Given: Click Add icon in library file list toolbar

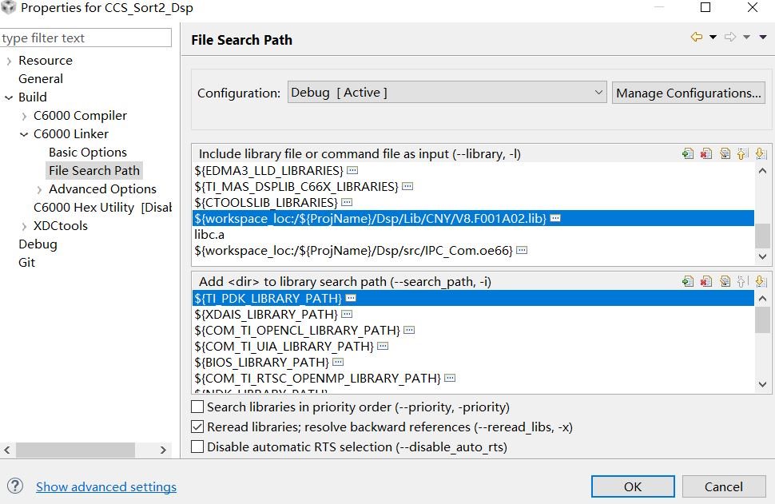Looking at the screenshot, I should click(x=687, y=154).
